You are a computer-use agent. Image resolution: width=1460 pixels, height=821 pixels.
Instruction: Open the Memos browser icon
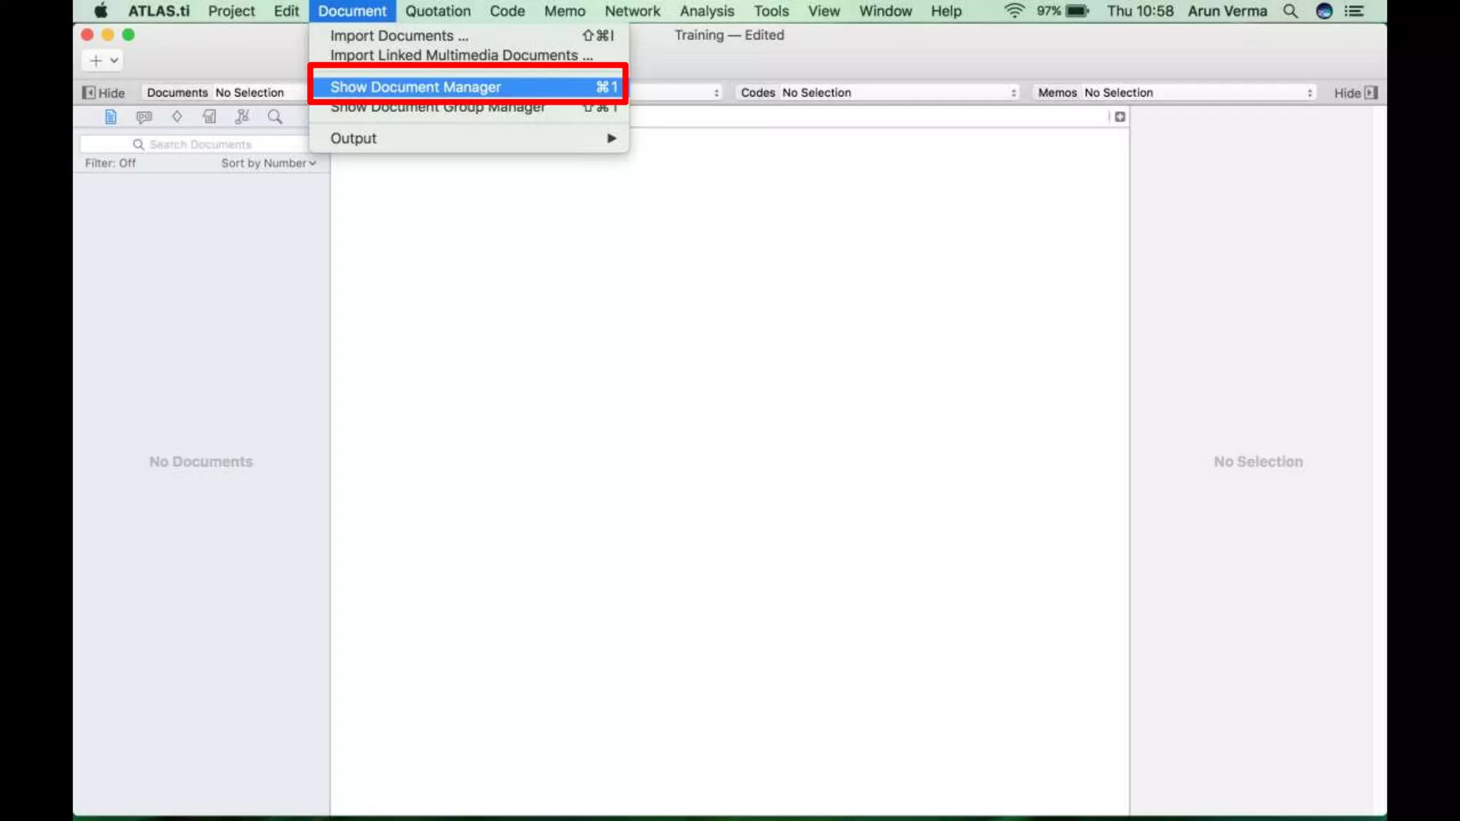pyautogui.click(x=210, y=117)
